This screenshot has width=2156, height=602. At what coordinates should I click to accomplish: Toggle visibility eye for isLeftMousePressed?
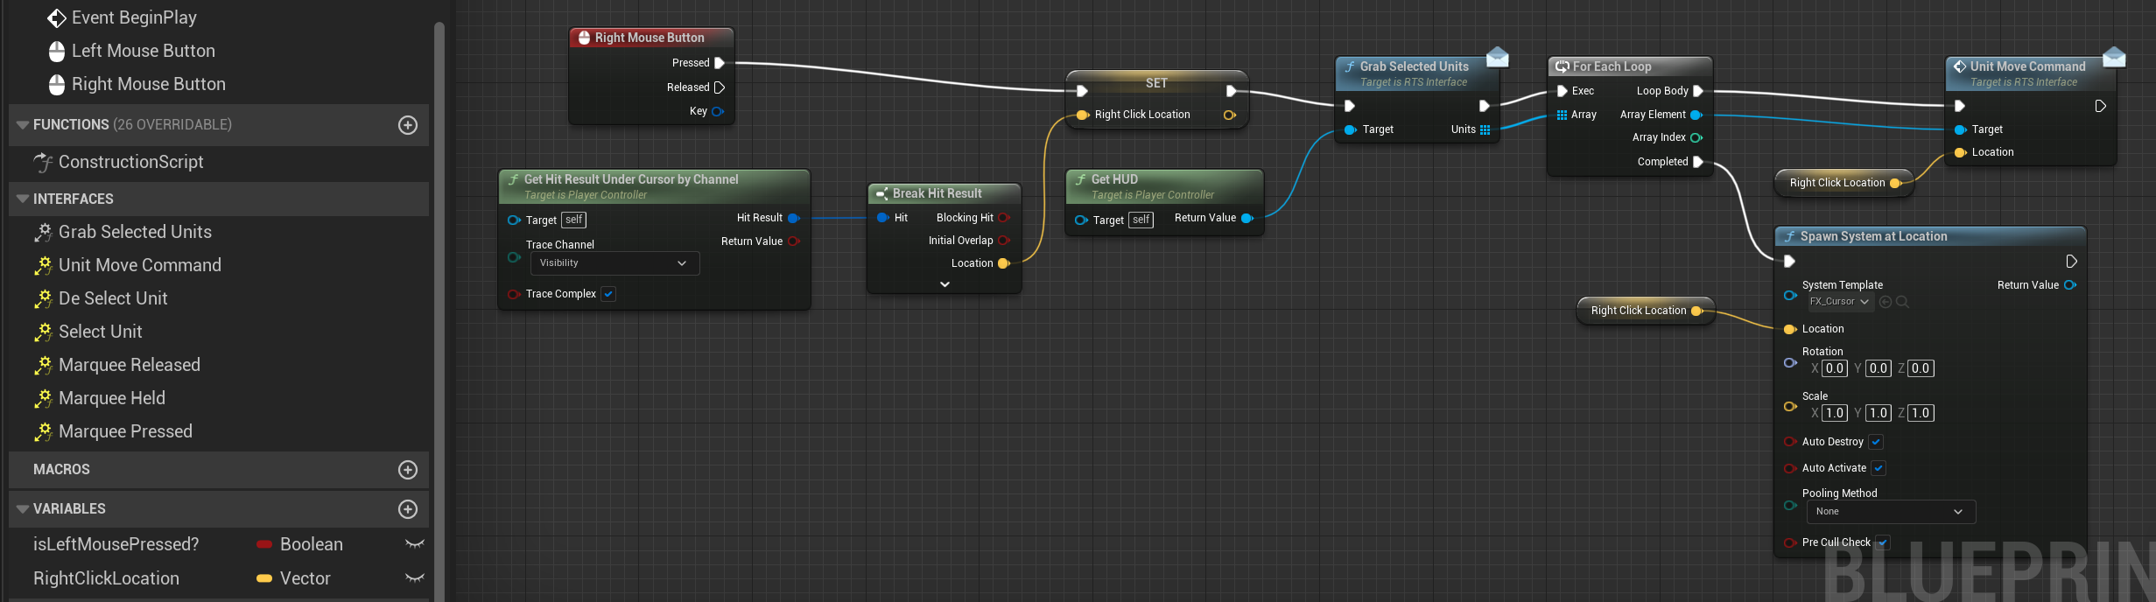(415, 544)
